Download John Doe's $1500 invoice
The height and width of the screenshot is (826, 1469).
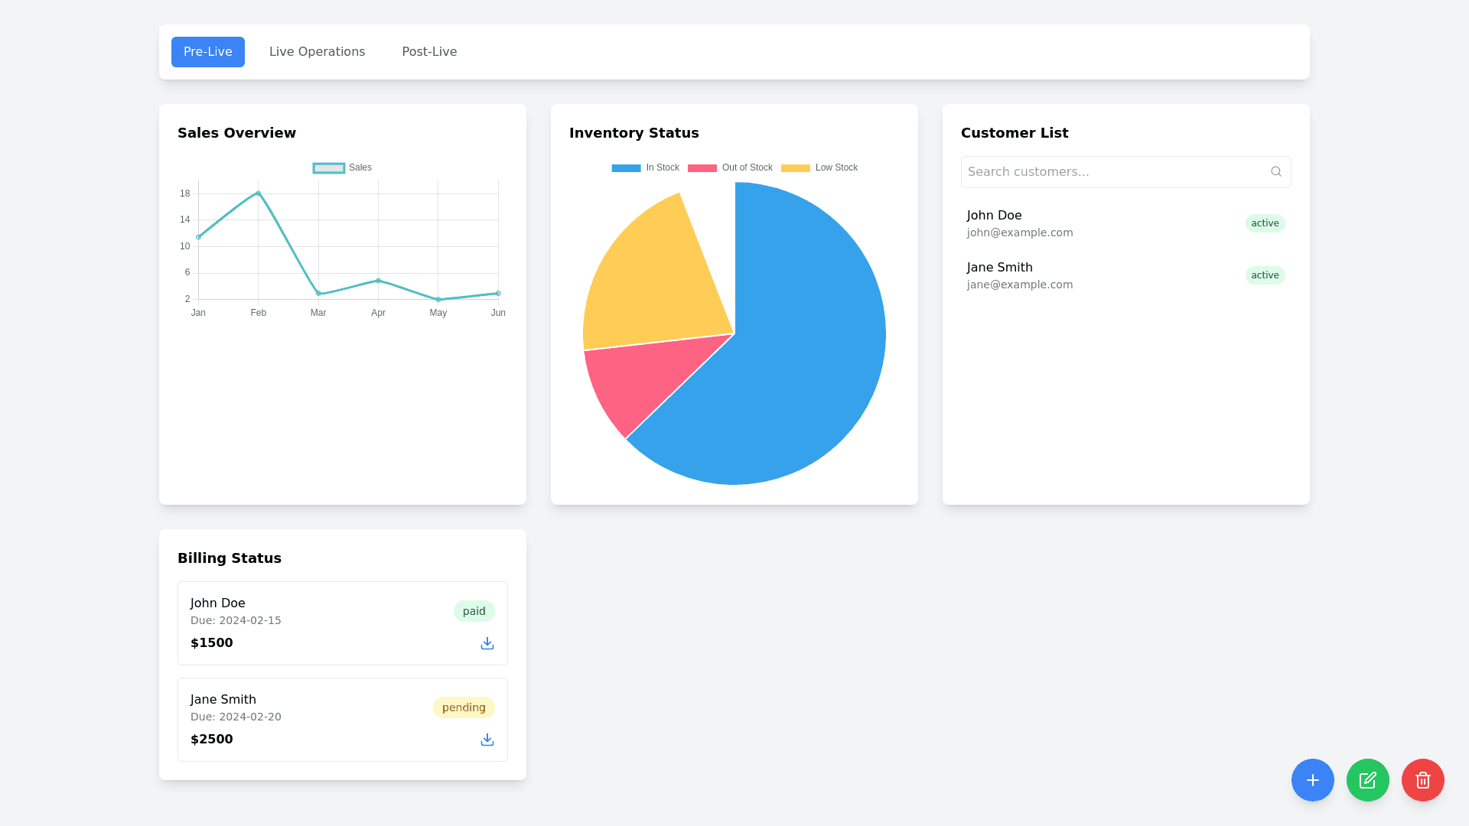(x=487, y=643)
